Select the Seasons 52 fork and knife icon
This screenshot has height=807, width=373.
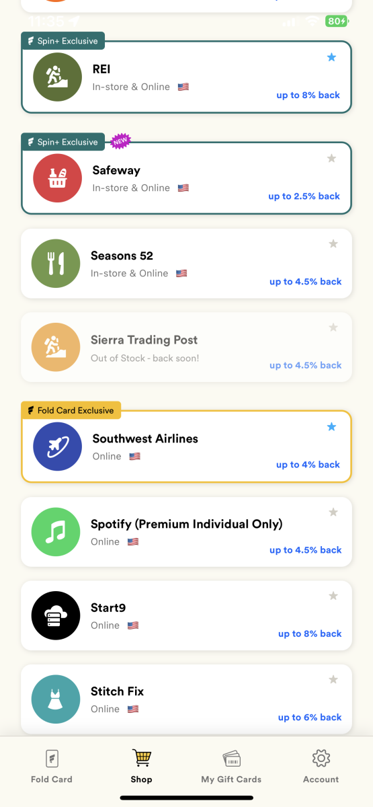coord(56,263)
